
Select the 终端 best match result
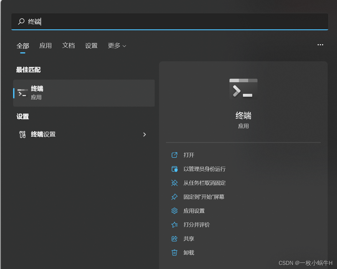coord(84,93)
